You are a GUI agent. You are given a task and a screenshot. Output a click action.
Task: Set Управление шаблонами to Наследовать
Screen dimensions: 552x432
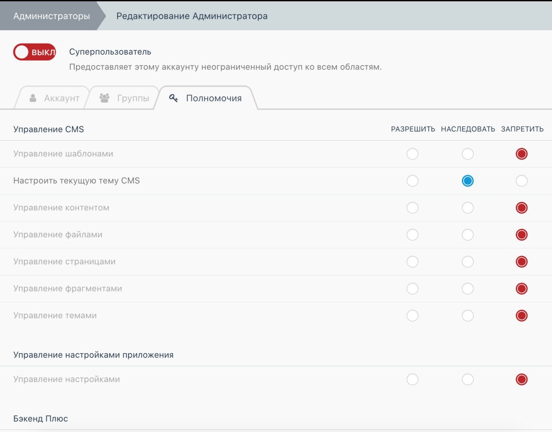(467, 154)
